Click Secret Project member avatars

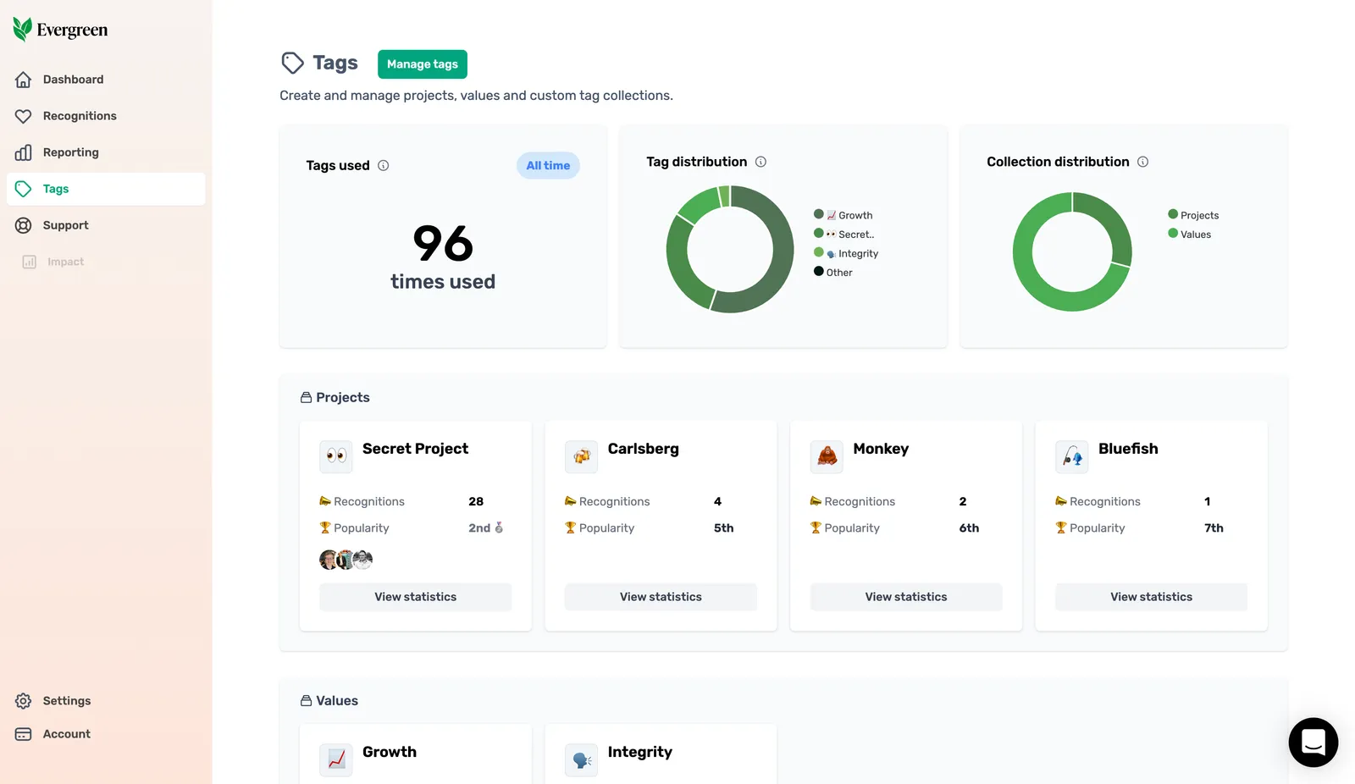[346, 560]
